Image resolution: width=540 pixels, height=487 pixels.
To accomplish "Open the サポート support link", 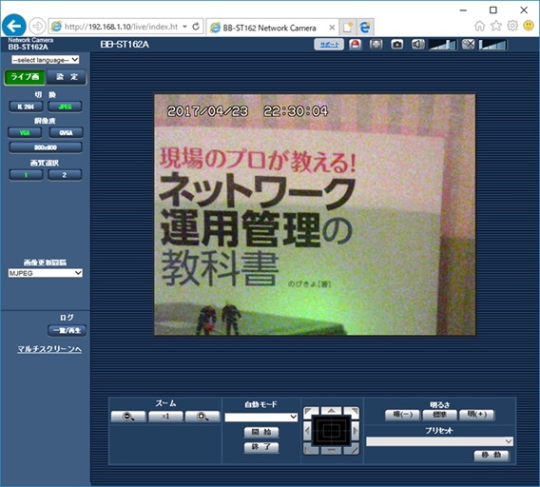I will pyautogui.click(x=329, y=45).
